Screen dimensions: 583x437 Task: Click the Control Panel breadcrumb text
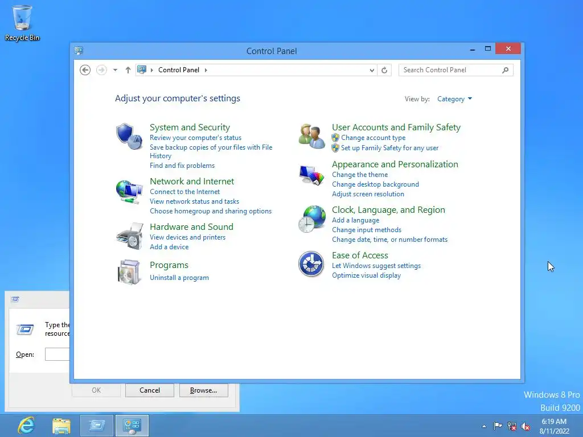click(x=178, y=70)
